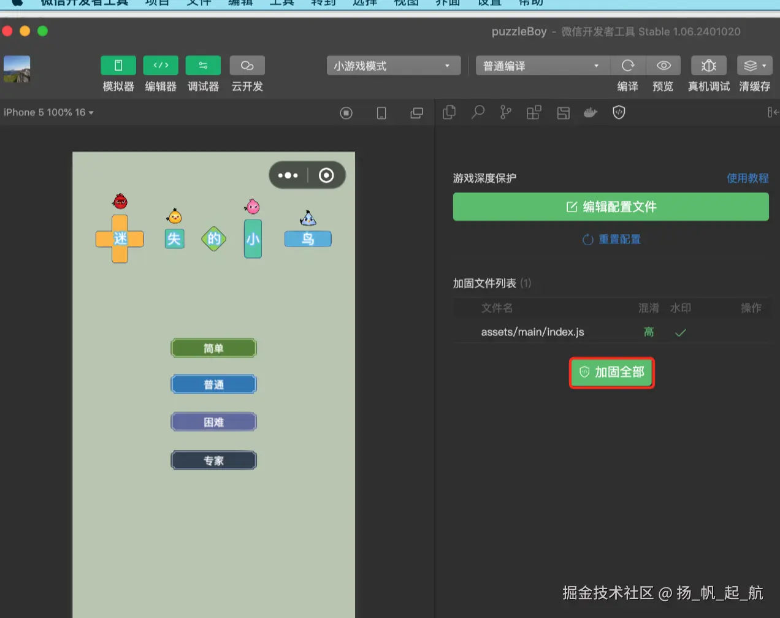Open the 普通编译 compile mode dropdown
Viewport: 780px width, 618px height.
[x=543, y=66]
